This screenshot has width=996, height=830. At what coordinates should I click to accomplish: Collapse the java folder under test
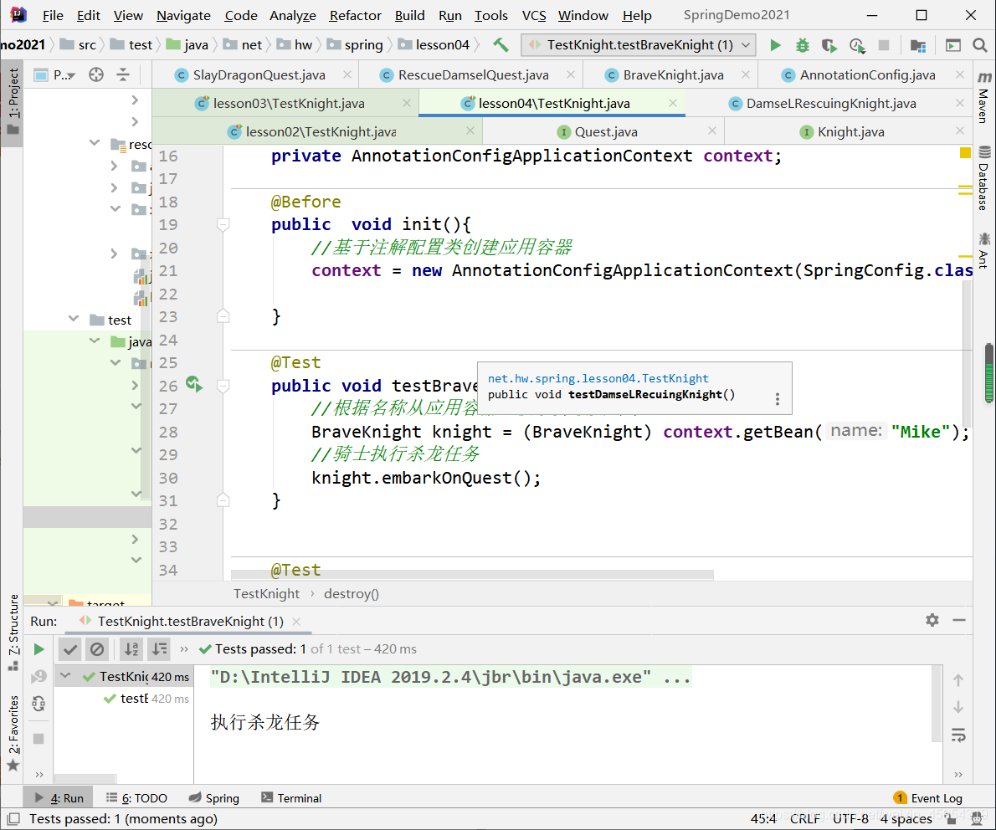[x=95, y=341]
